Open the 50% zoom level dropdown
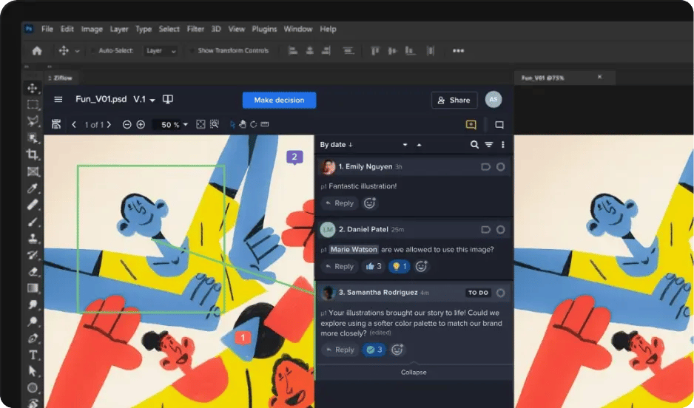The height and width of the screenshot is (408, 694). tap(171, 125)
